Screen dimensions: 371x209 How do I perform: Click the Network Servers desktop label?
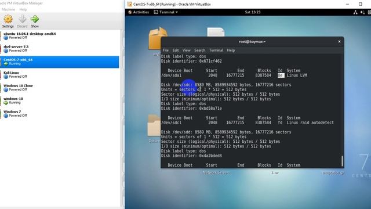pos(217,173)
